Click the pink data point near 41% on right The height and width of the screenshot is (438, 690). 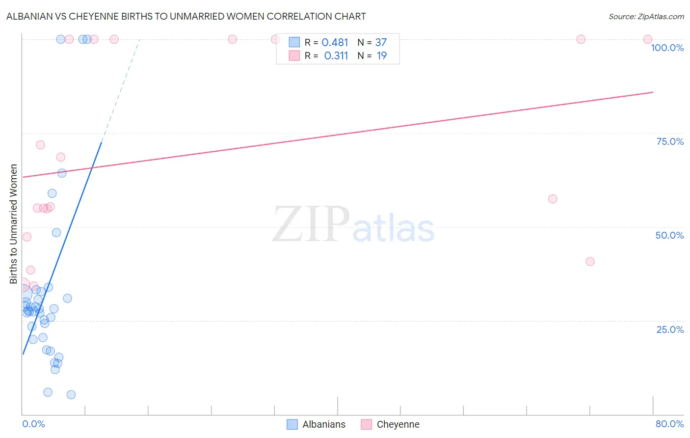point(590,261)
